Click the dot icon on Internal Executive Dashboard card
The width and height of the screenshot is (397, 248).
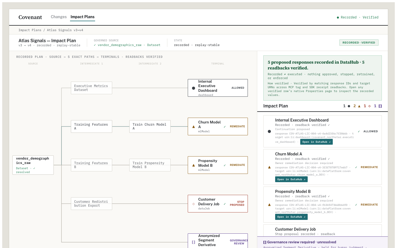click(x=269, y=131)
